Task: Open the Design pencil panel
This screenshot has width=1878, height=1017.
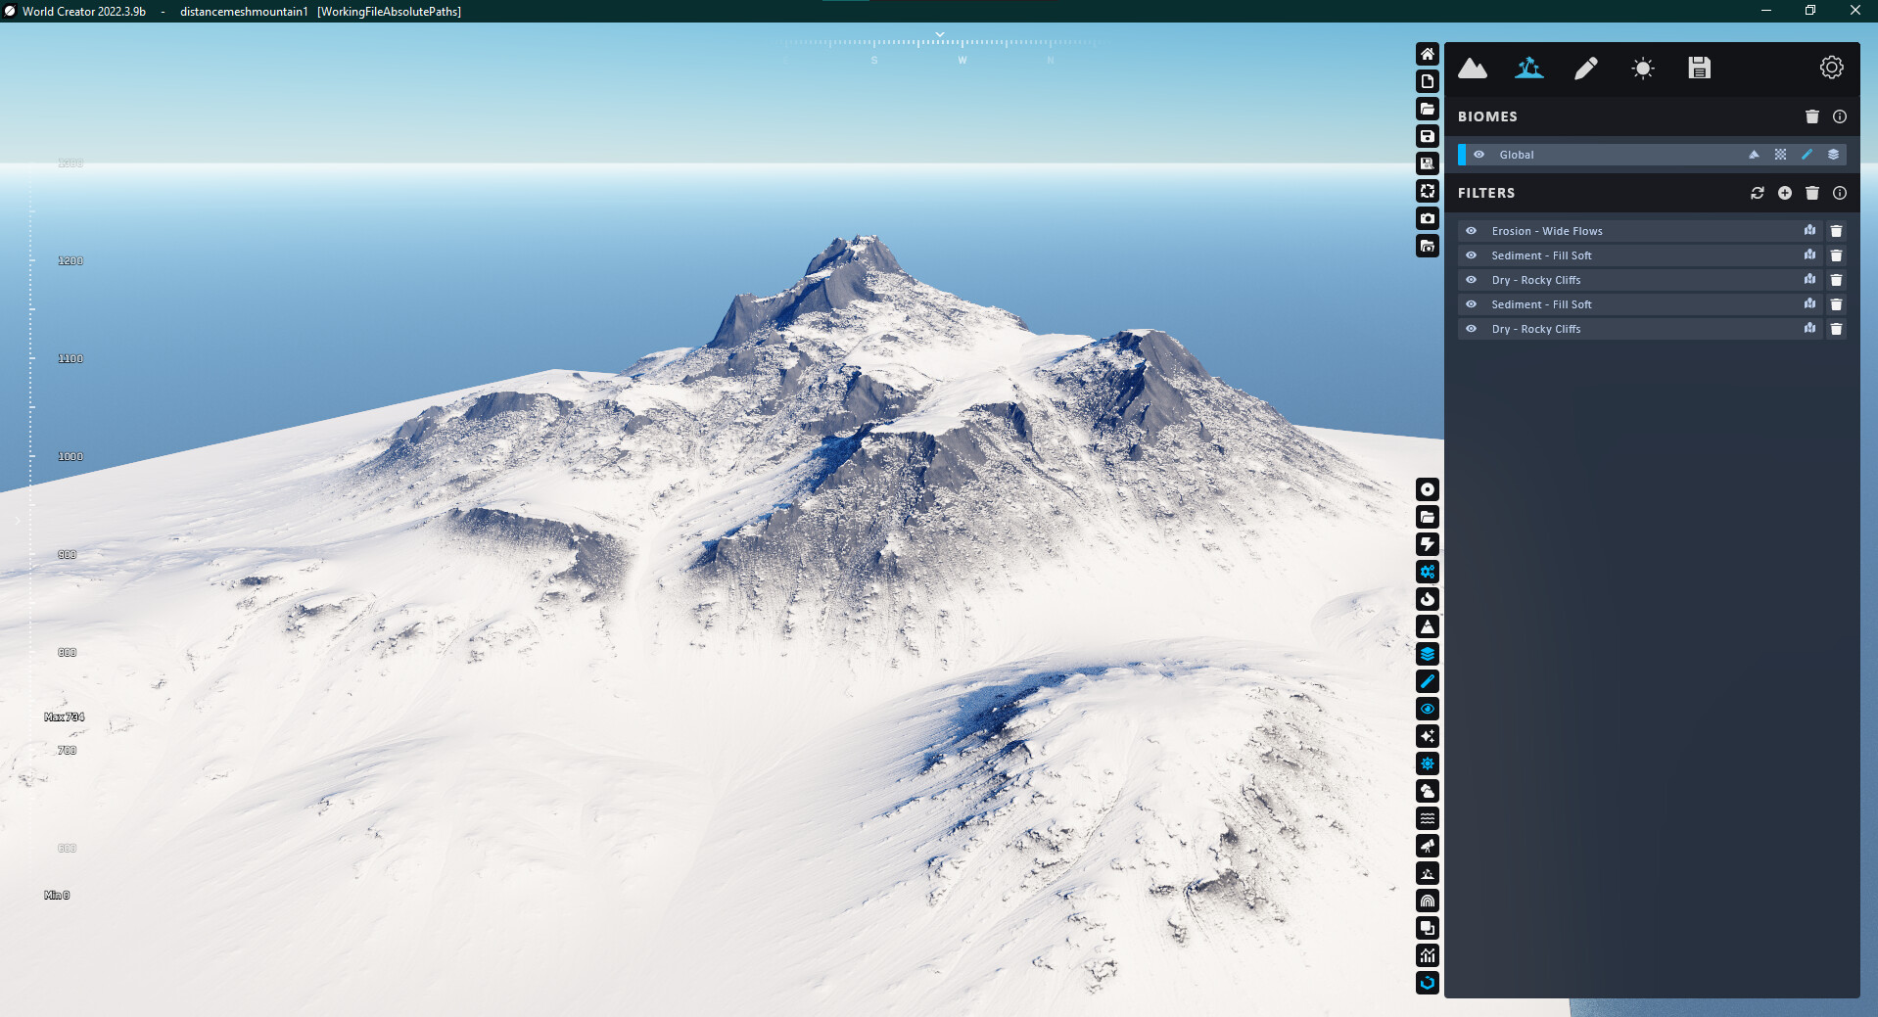Action: pyautogui.click(x=1585, y=68)
